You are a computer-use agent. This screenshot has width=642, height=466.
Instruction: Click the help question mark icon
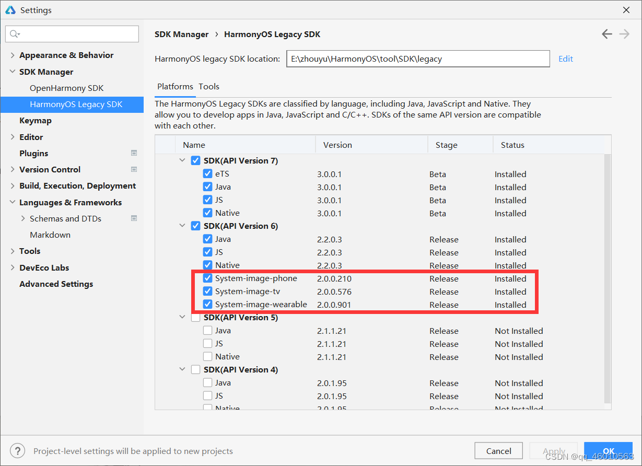point(17,451)
